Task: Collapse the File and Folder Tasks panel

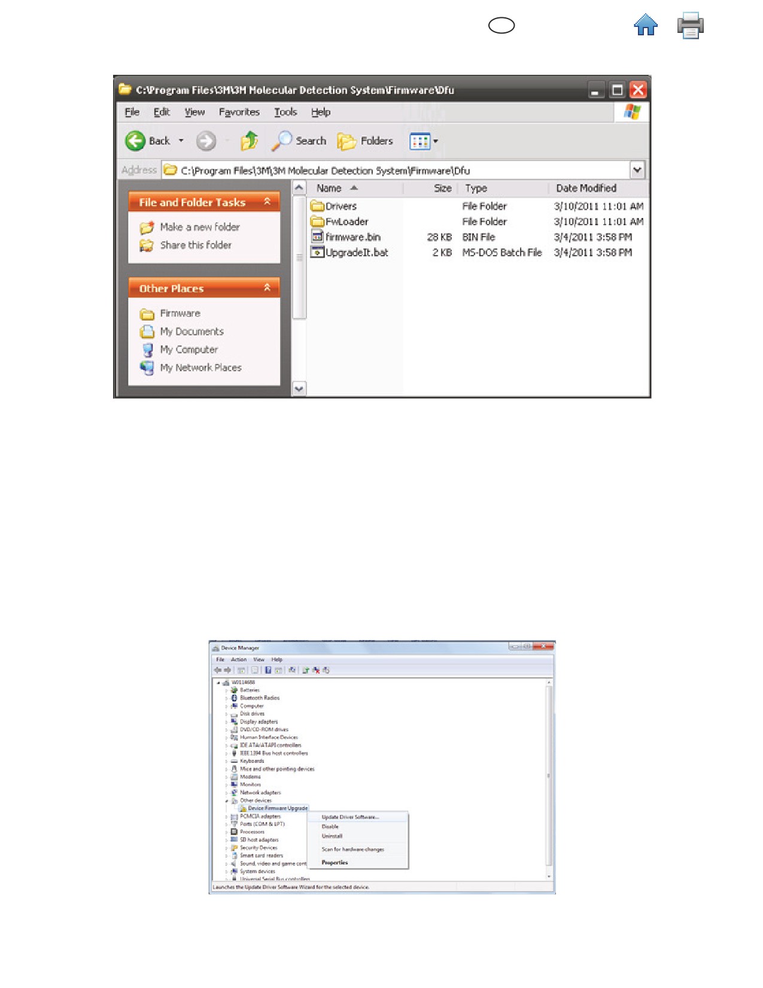Action: (267, 202)
